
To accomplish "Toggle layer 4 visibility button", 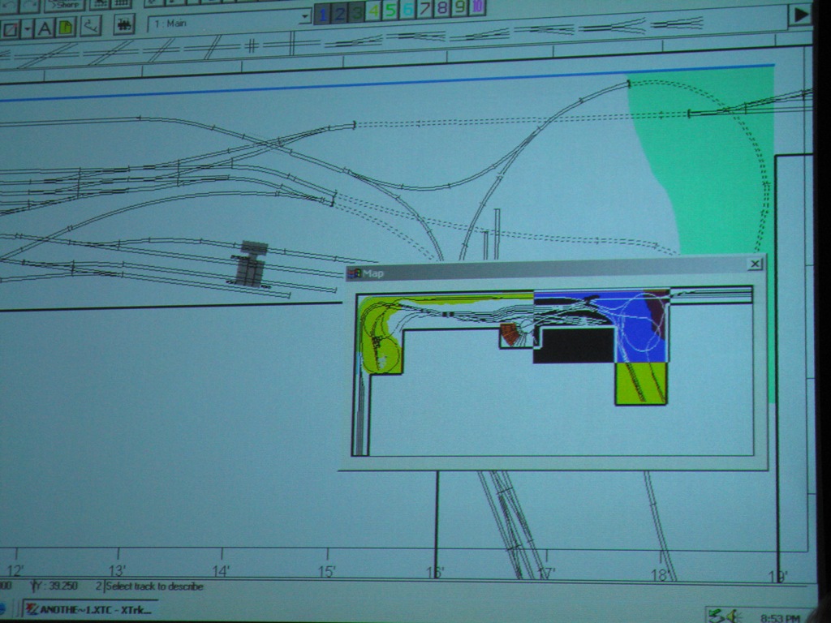I will pyautogui.click(x=373, y=11).
